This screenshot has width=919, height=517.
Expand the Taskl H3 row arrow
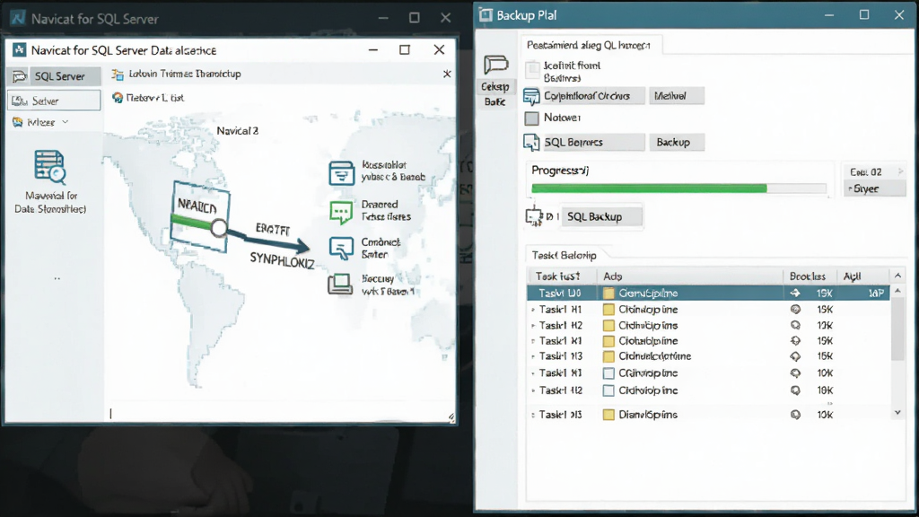[533, 357]
